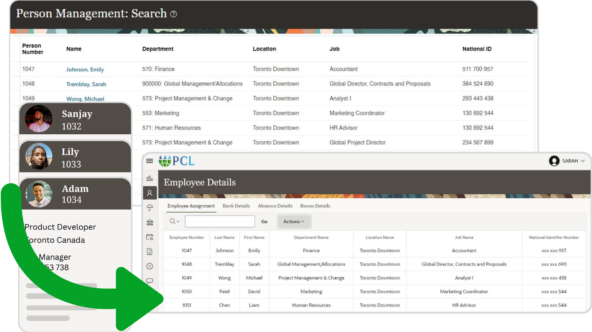
Task: Expand the SARAH user menu
Action: pyautogui.click(x=567, y=161)
